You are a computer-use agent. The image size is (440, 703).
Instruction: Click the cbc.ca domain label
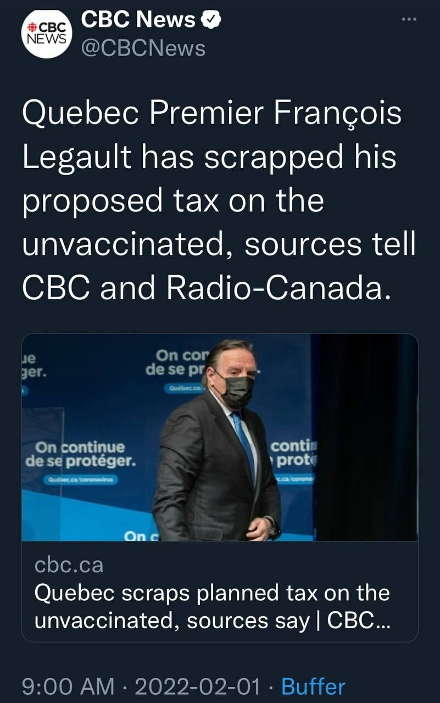point(69,565)
